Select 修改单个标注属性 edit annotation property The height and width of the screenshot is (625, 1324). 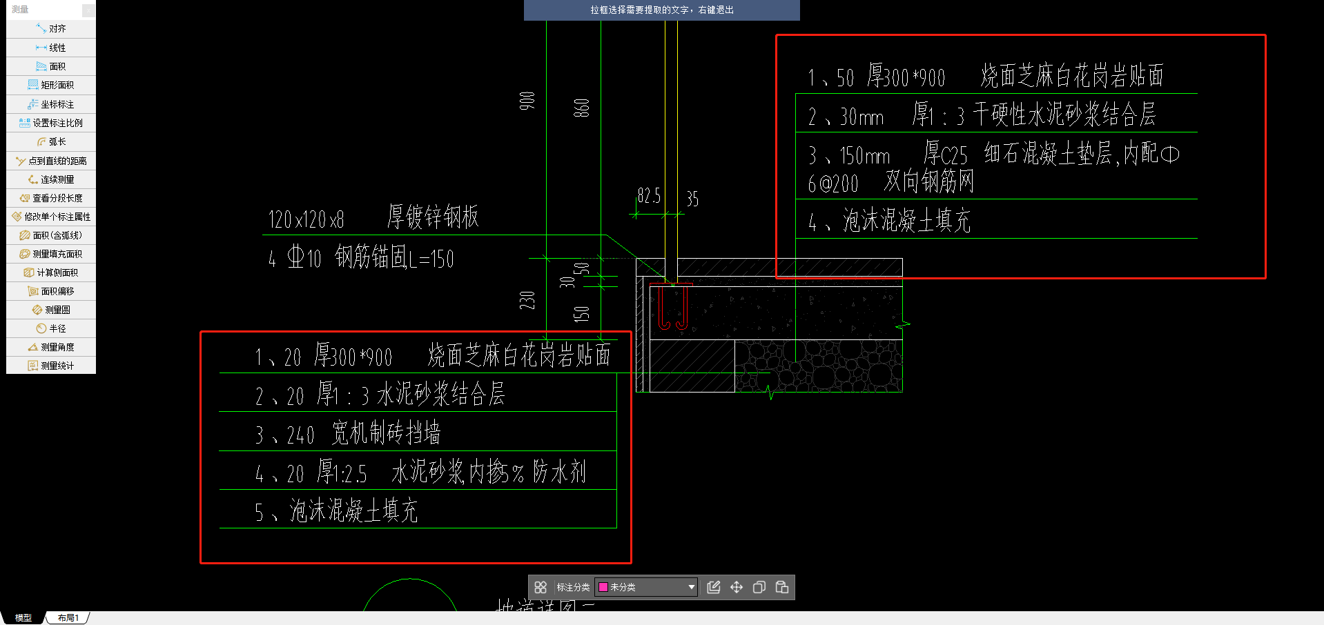pos(51,217)
